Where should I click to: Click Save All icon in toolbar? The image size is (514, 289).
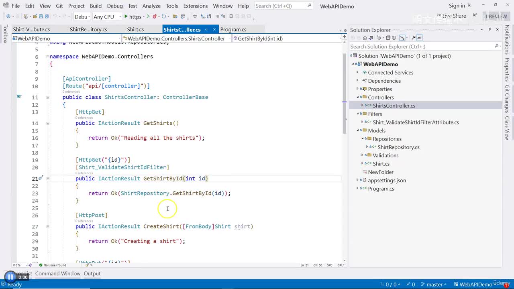click(47, 16)
